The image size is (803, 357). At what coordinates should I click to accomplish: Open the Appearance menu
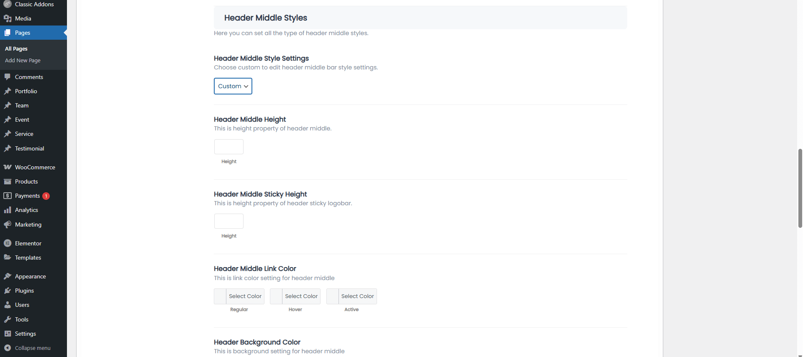[x=30, y=276]
